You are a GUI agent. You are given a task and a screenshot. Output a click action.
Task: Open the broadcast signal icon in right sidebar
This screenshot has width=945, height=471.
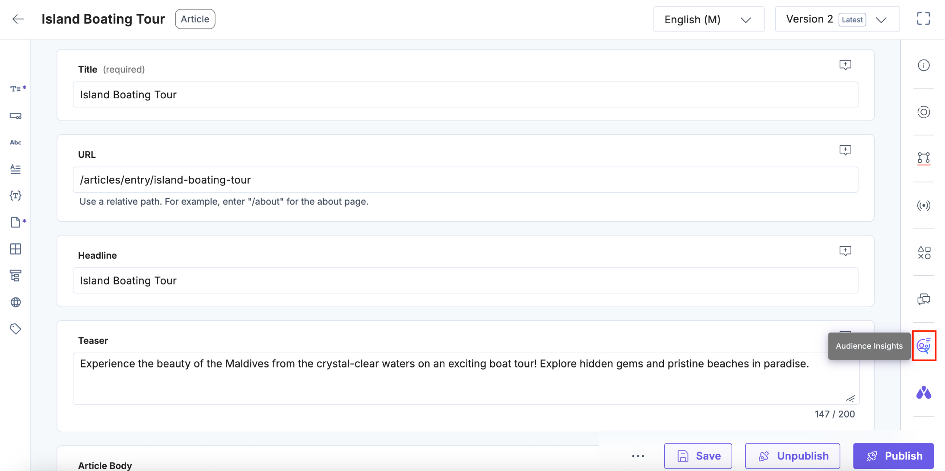923,205
